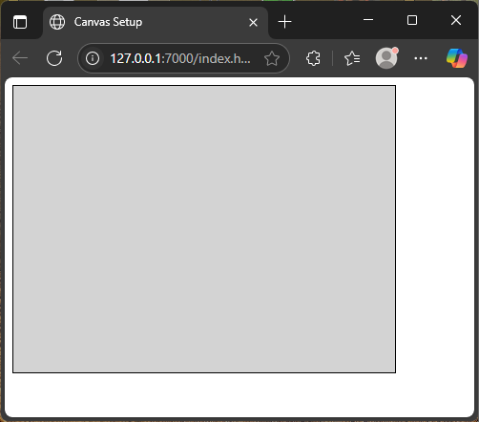View site information icon in address bar

point(93,58)
